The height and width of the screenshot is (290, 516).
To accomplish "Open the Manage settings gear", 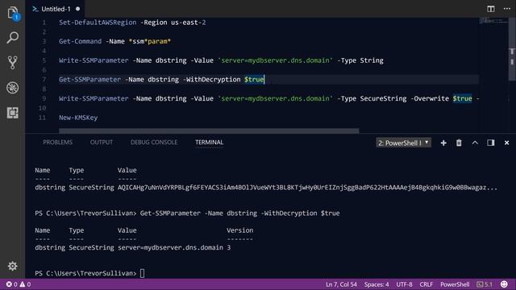I will [13, 266].
